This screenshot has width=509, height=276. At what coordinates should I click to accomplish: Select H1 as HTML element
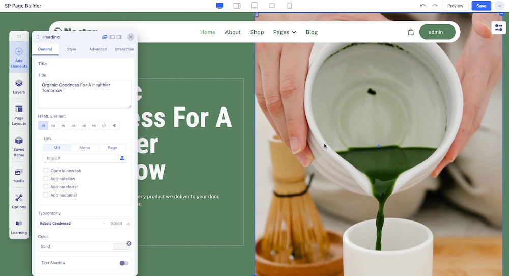43,126
